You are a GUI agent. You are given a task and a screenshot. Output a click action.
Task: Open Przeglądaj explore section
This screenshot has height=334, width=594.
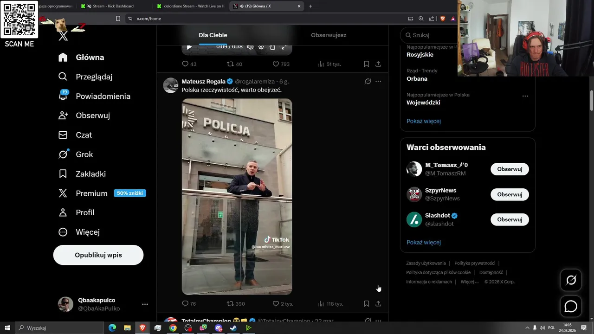click(85, 77)
